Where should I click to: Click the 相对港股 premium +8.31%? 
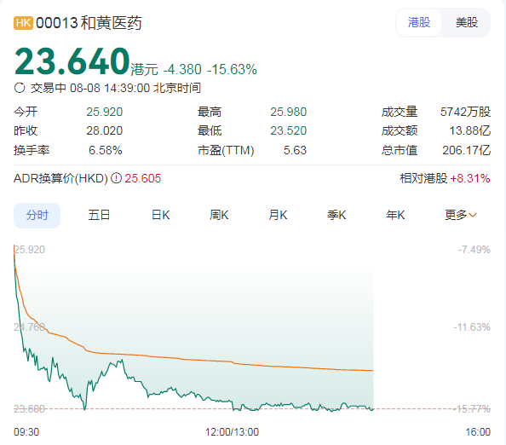point(470,178)
